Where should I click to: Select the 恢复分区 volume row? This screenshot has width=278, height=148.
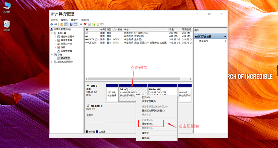click(x=138, y=36)
